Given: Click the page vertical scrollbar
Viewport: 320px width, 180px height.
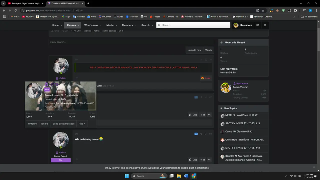Looking at the screenshot, I should click(319, 40).
